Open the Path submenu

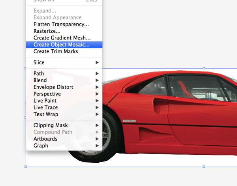point(39,73)
